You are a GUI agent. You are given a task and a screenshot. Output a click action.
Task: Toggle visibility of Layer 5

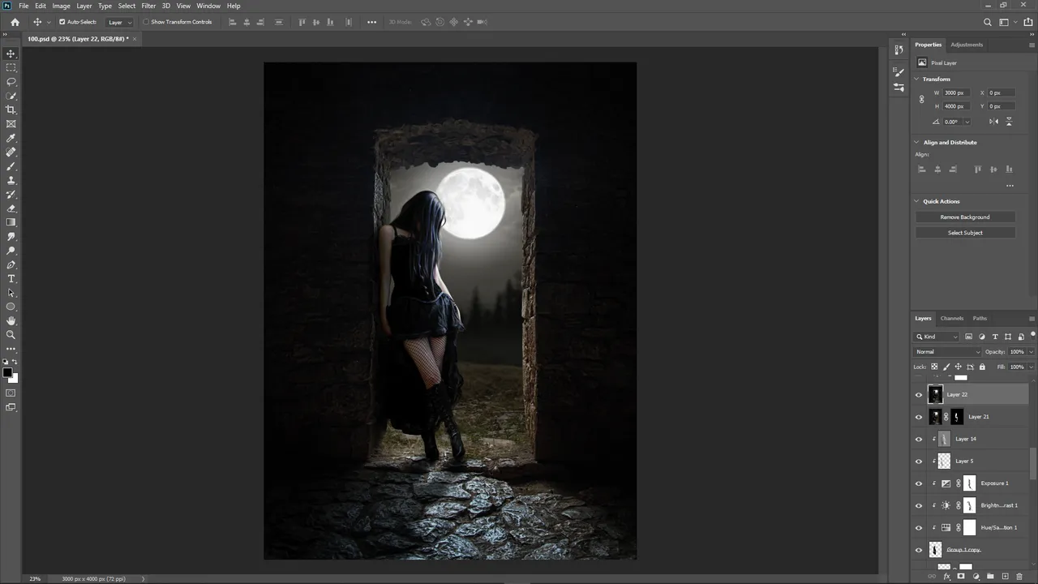click(x=919, y=461)
